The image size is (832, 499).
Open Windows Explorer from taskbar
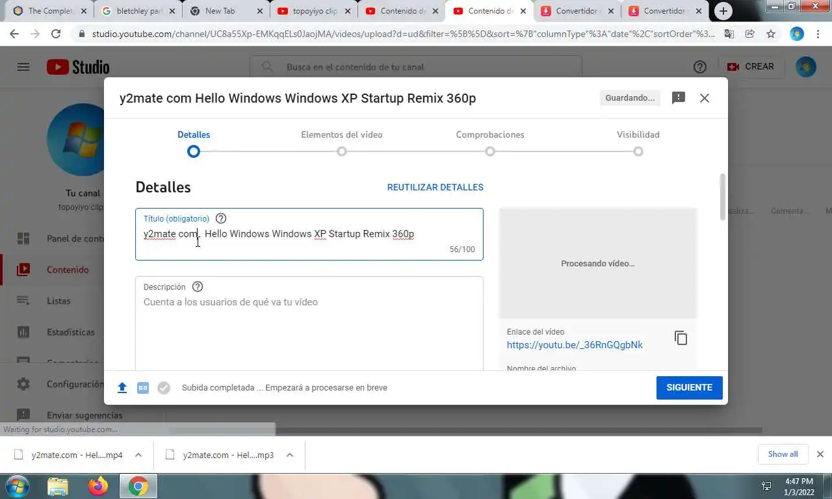coord(58,486)
